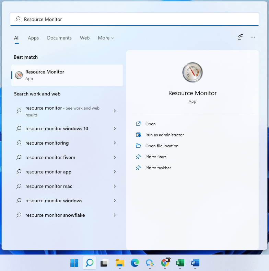Expand the More filter dropdown
Screen dimensions: 269x271
pos(106,38)
